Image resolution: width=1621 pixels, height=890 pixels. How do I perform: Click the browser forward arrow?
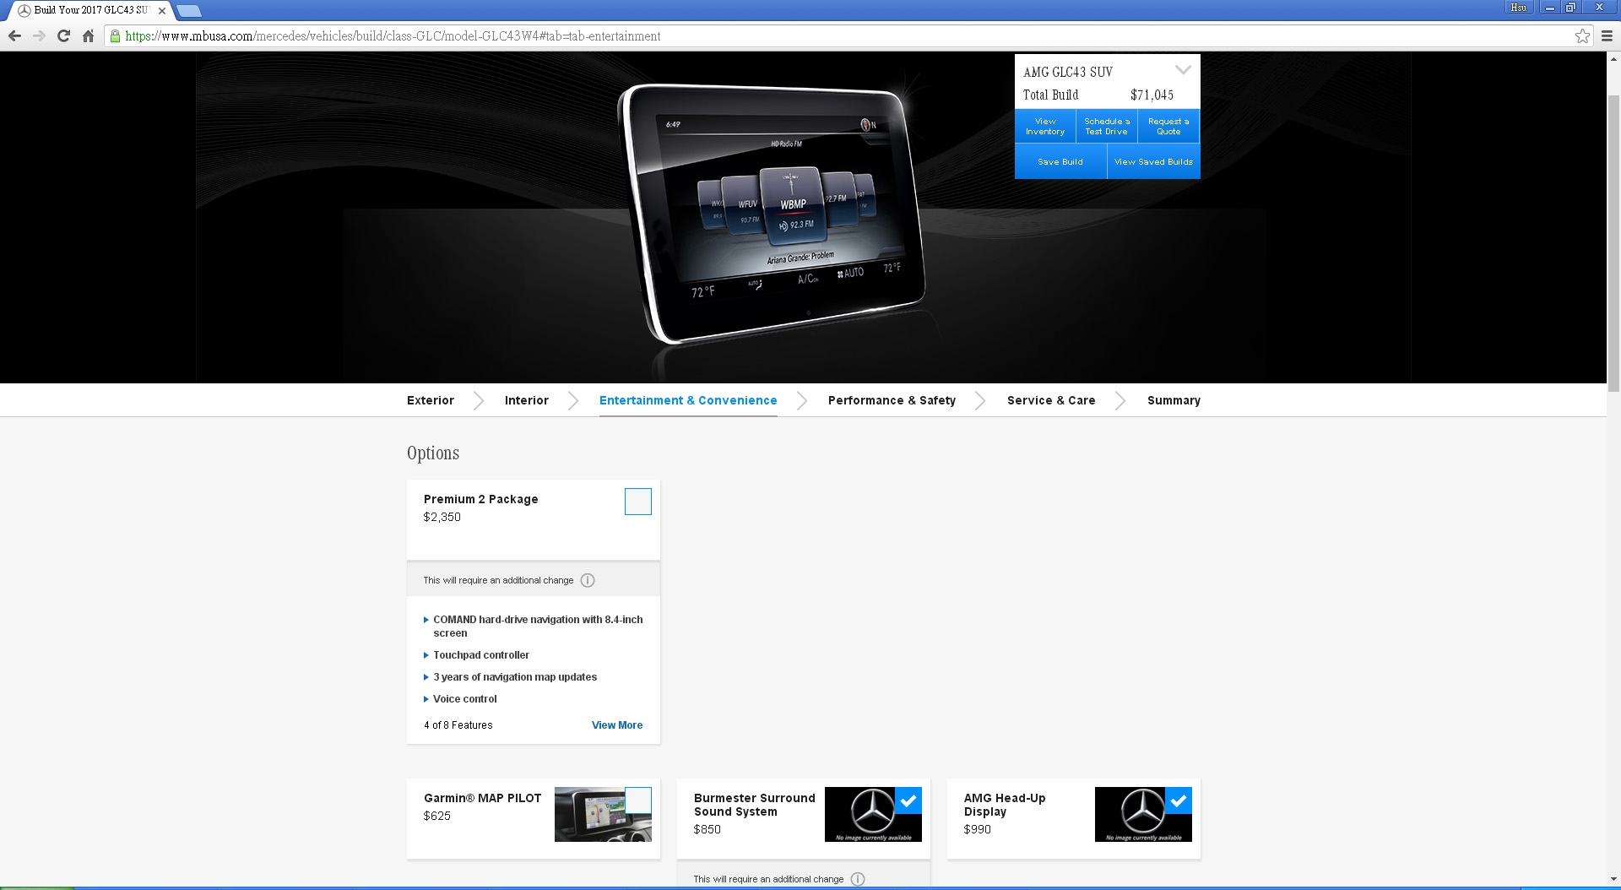pos(39,36)
